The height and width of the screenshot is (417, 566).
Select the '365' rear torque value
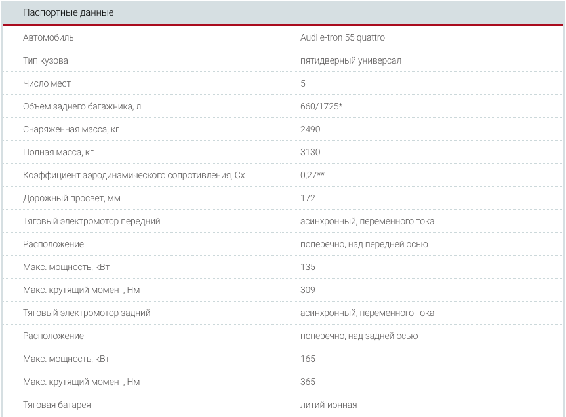tap(308, 382)
